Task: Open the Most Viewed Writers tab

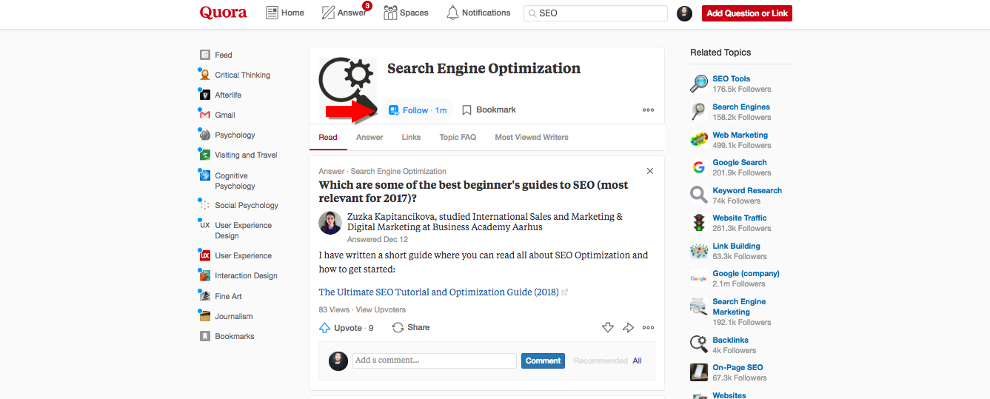Action: click(x=532, y=137)
